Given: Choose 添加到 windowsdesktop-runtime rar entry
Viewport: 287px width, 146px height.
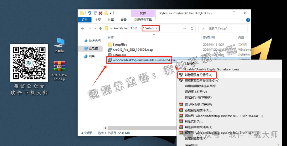Looking at the screenshot, I should click(224, 116).
